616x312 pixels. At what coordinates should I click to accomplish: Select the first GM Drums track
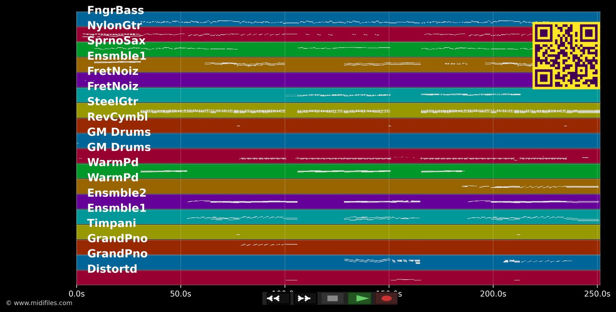119,132
